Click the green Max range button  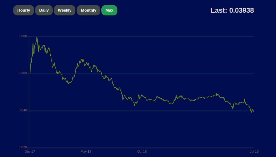[x=109, y=10]
